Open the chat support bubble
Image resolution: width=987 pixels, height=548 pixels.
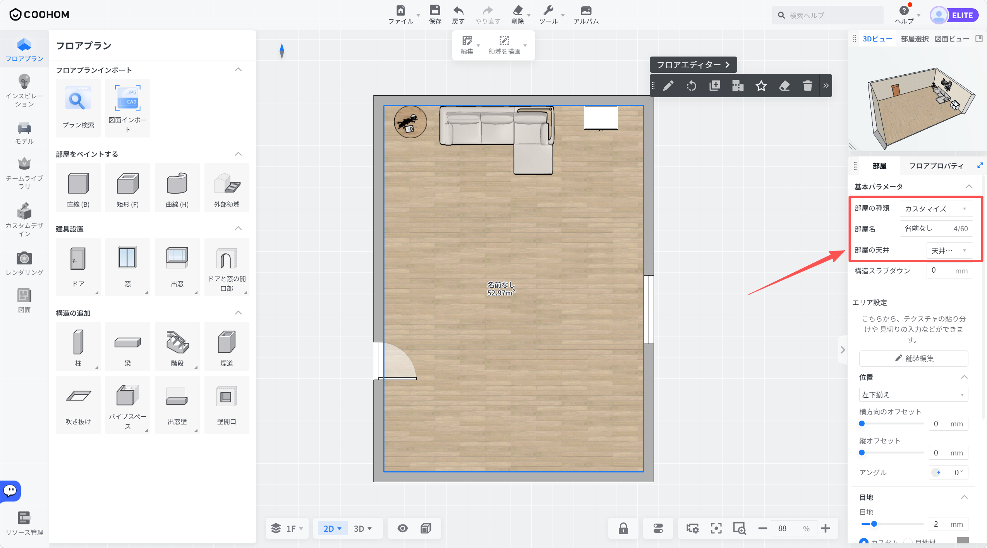pyautogui.click(x=10, y=491)
